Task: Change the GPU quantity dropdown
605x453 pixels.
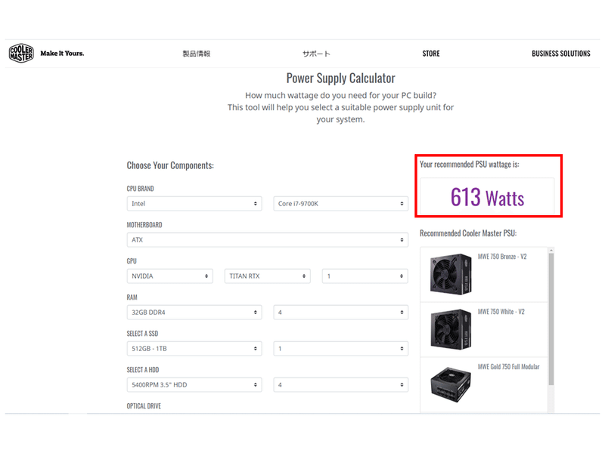Action: point(365,276)
